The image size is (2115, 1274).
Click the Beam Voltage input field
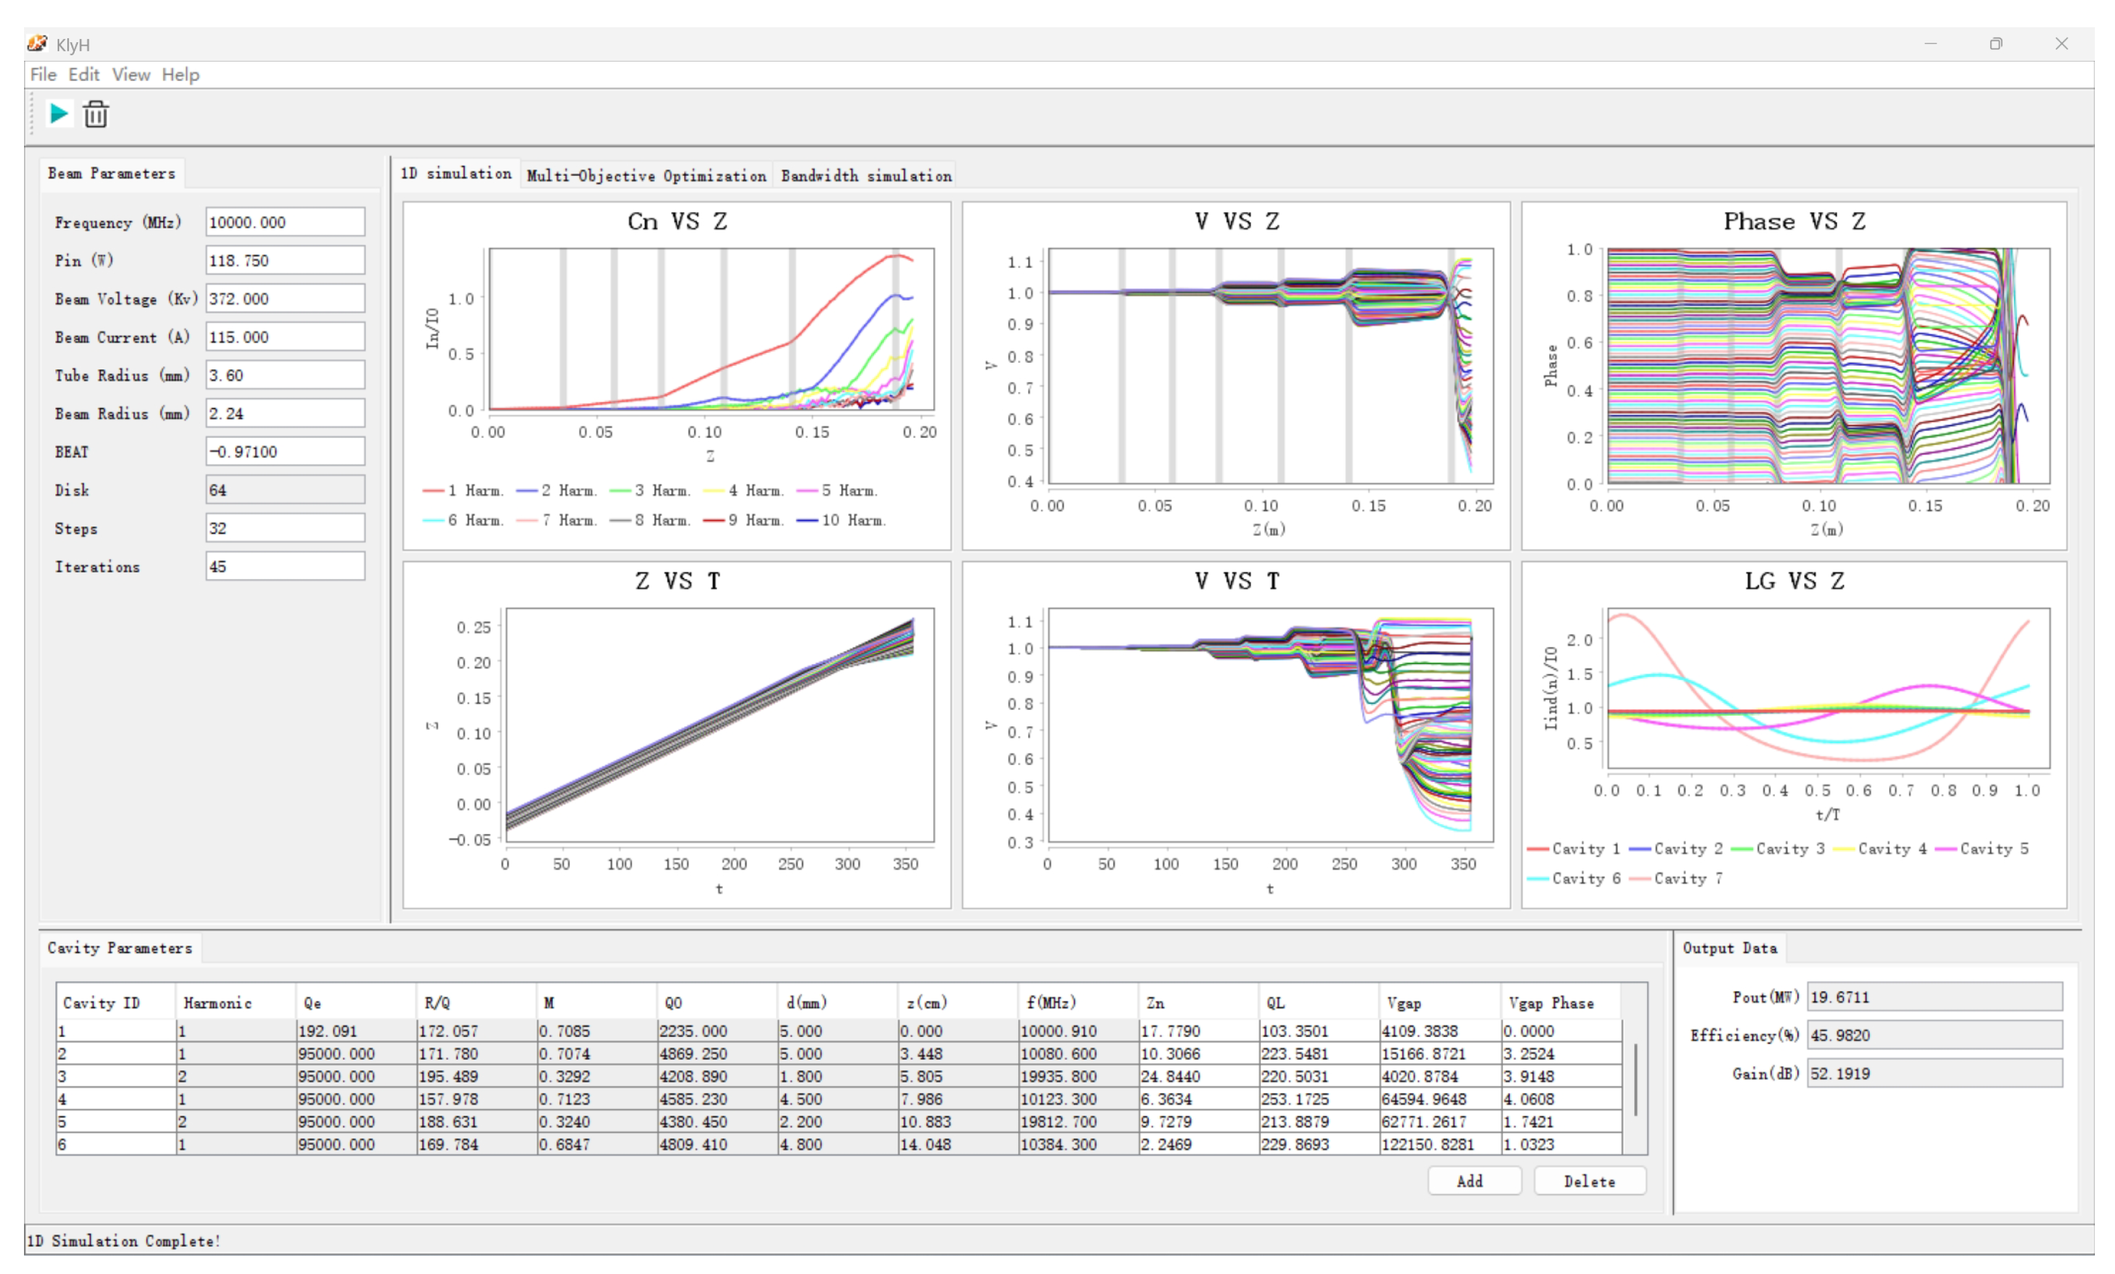tap(284, 299)
